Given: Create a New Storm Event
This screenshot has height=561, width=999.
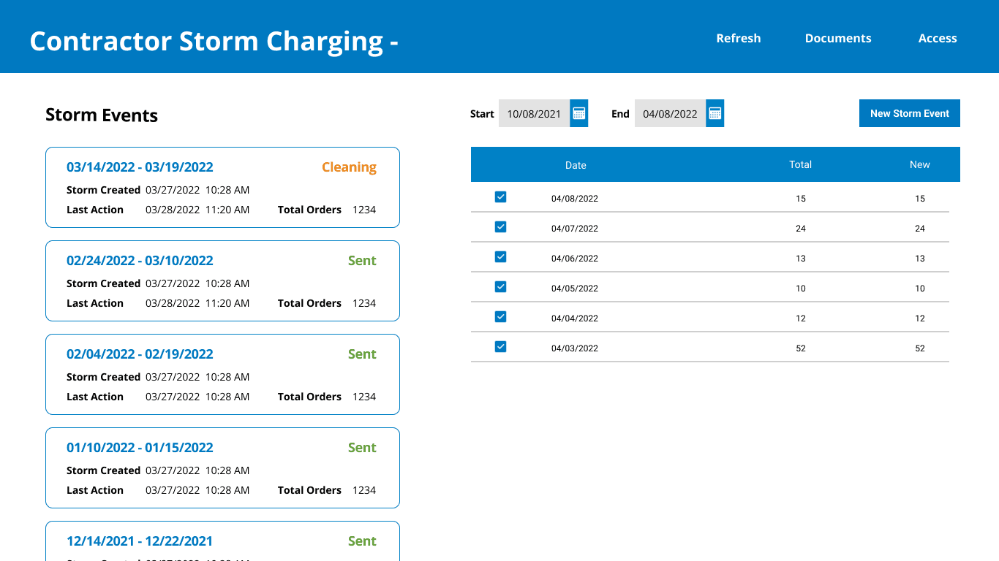Looking at the screenshot, I should [910, 113].
